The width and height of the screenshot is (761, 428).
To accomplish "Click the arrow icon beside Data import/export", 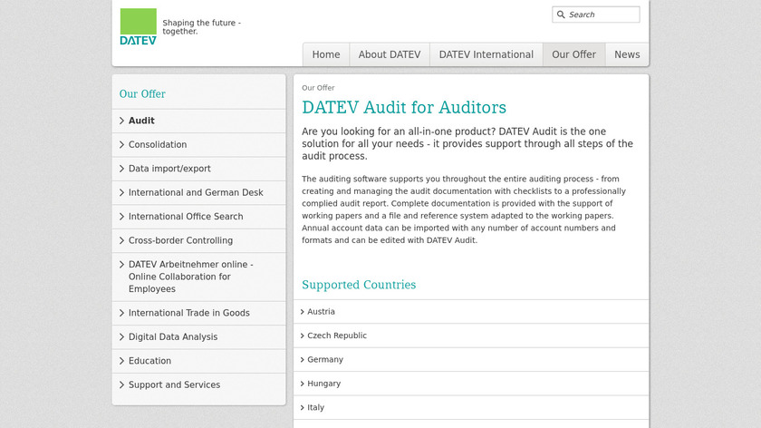I will (x=121, y=169).
